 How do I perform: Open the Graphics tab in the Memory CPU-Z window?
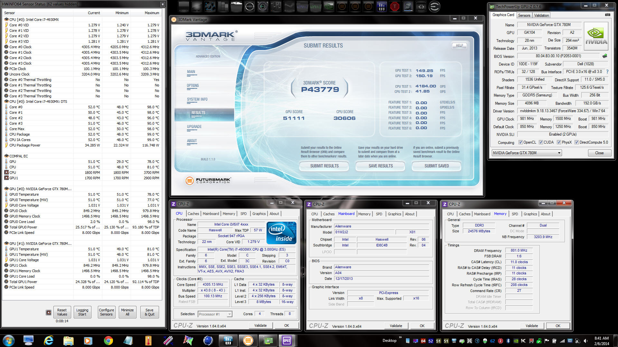(x=530, y=214)
